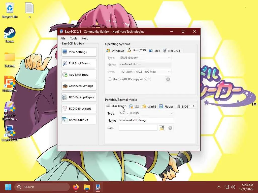Switch to the Windows operating system tab

pos(115,51)
